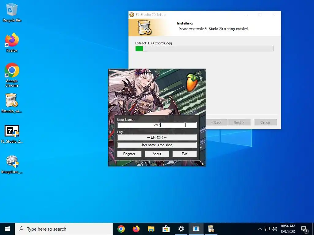This screenshot has width=314, height=235.
Task: Click the '--- ERROR ---' log field
Action: (x=157, y=137)
